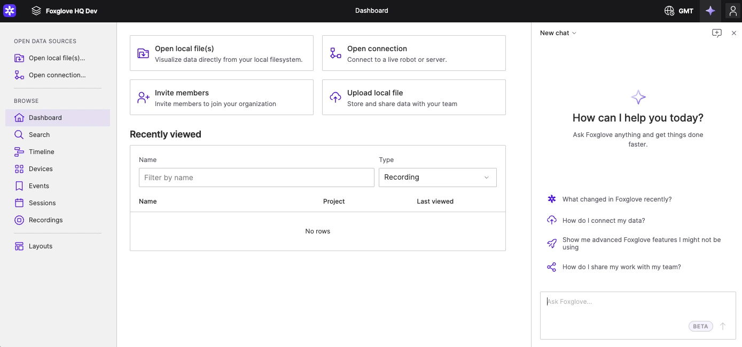This screenshot has width=742, height=347.
Task: Click suggestion How do I connect my data?
Action: 604,221
